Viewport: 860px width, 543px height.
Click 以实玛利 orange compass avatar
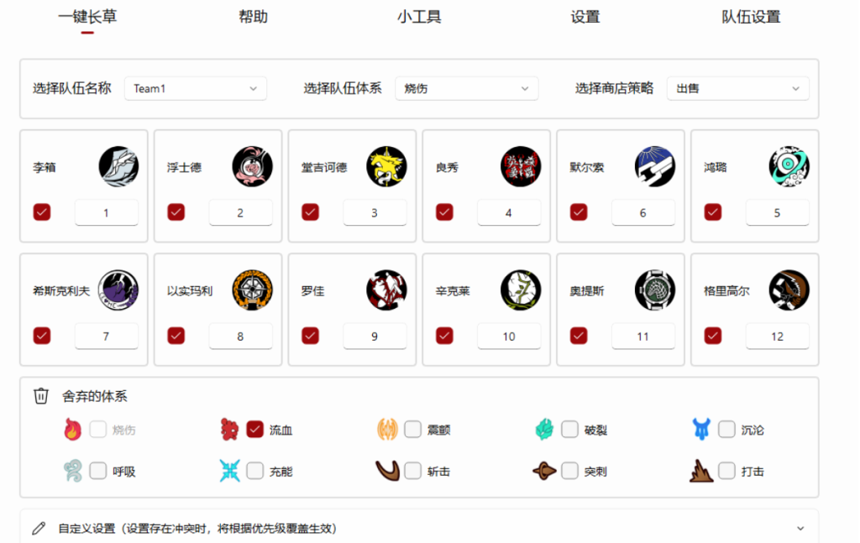(252, 290)
